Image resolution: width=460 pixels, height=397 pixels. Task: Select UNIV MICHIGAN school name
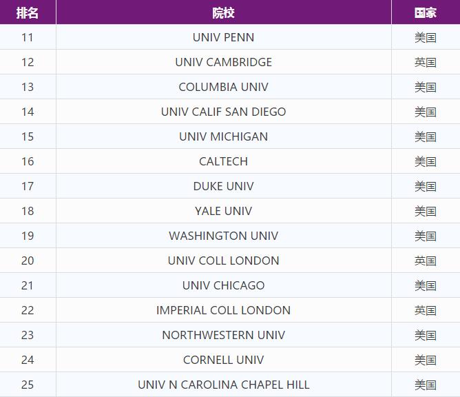click(223, 136)
